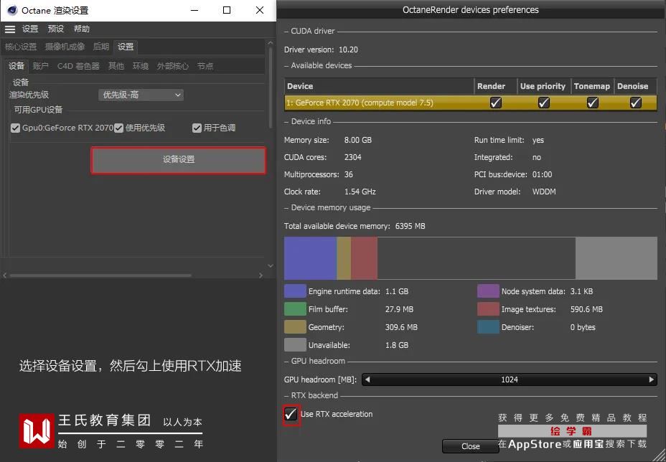The height and width of the screenshot is (462, 666).
Task: Switch to the C4D 着色器 sub-tab
Action: tap(78, 66)
